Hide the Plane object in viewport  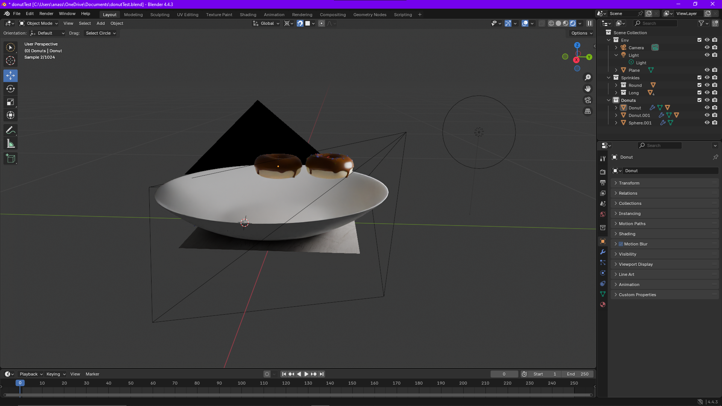coord(707,70)
